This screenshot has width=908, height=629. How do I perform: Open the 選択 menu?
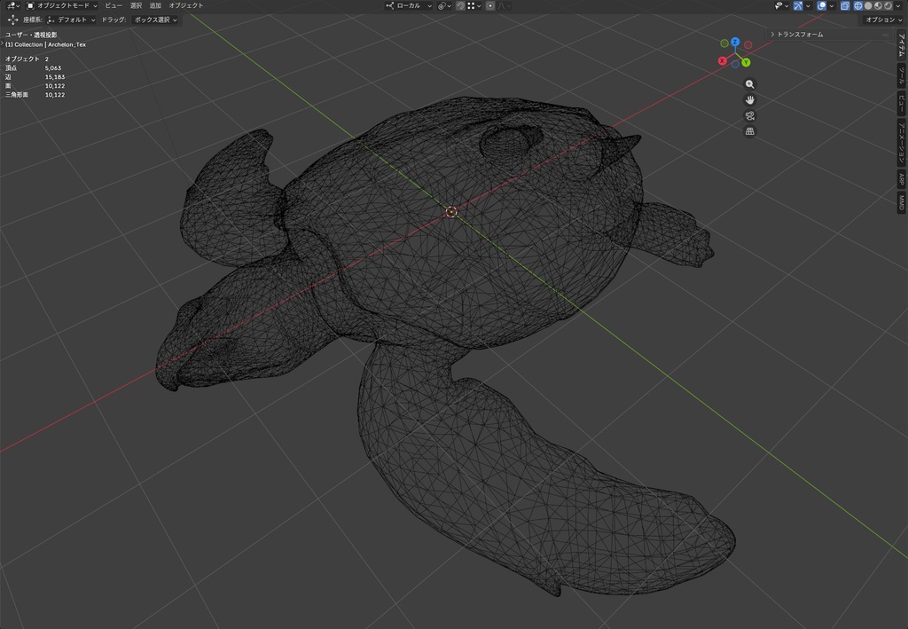pyautogui.click(x=136, y=5)
